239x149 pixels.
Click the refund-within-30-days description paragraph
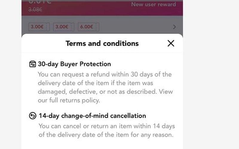[105, 87]
